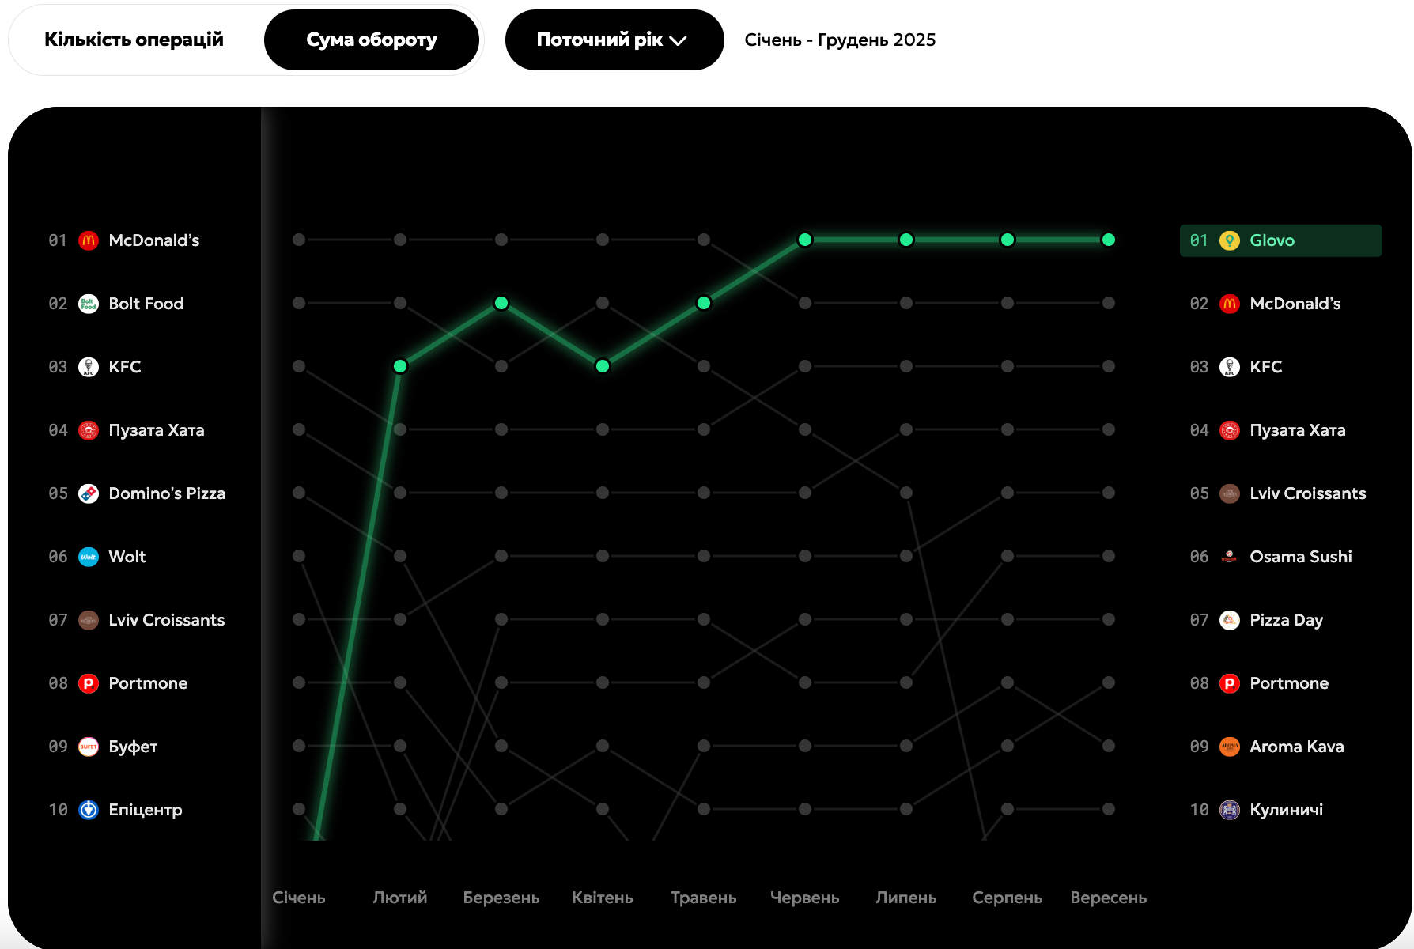Select the Вересень month label
The image size is (1414, 949).
coord(1108,898)
